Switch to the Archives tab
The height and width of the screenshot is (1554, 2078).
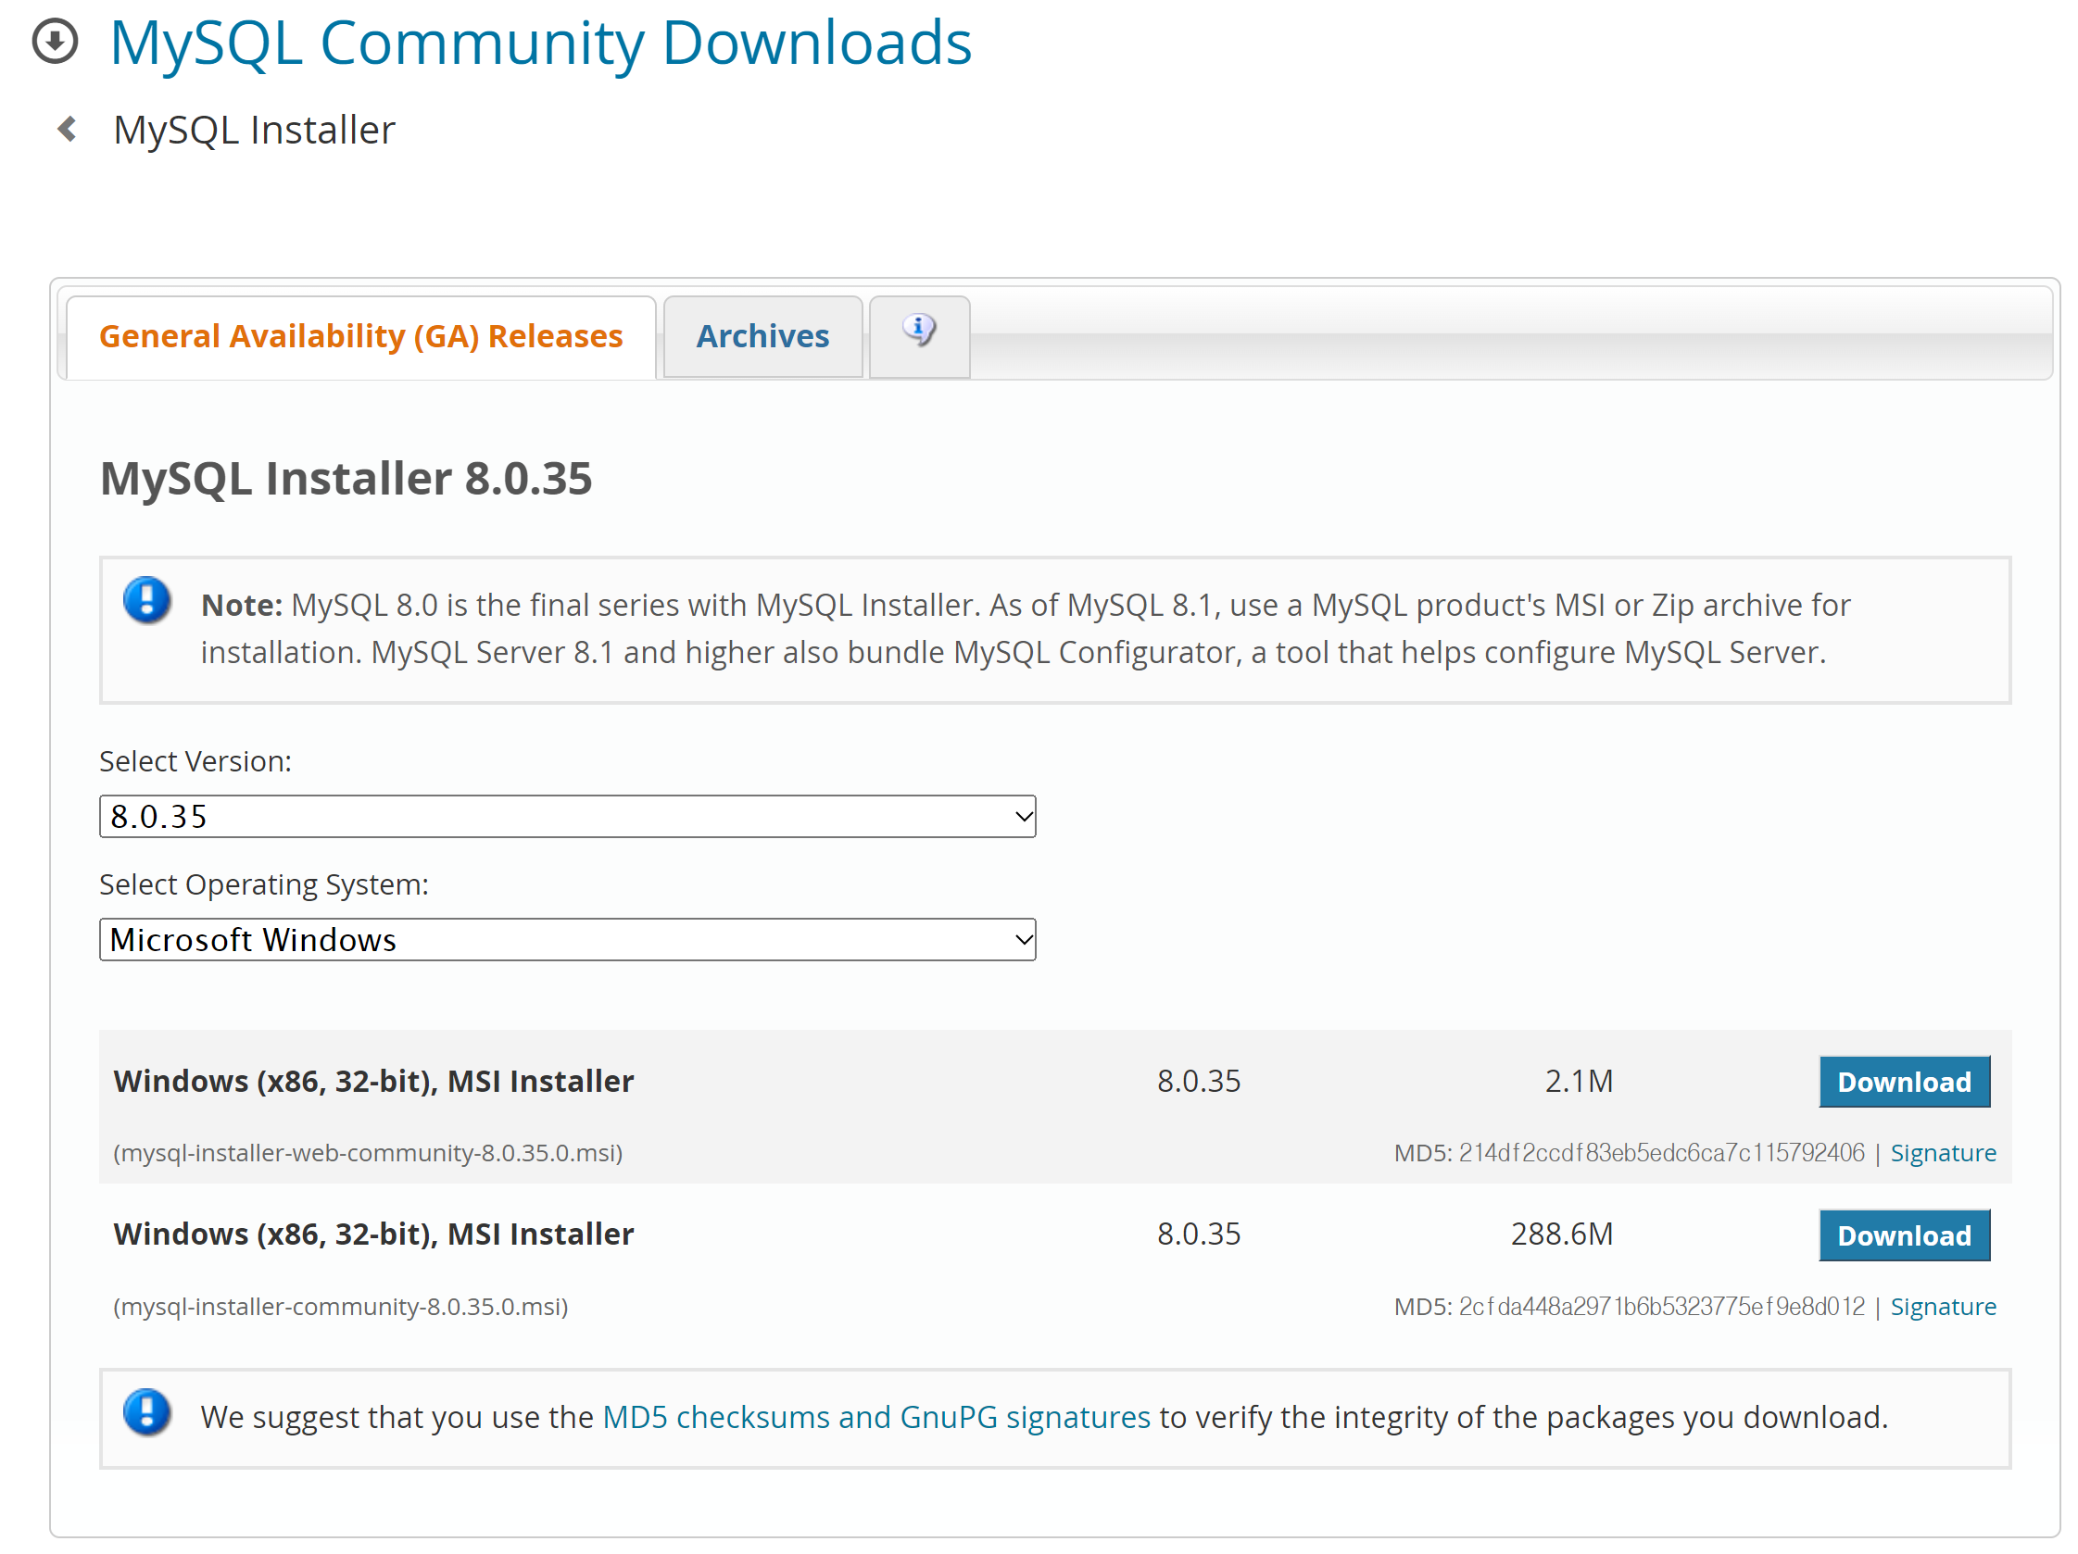(x=762, y=336)
